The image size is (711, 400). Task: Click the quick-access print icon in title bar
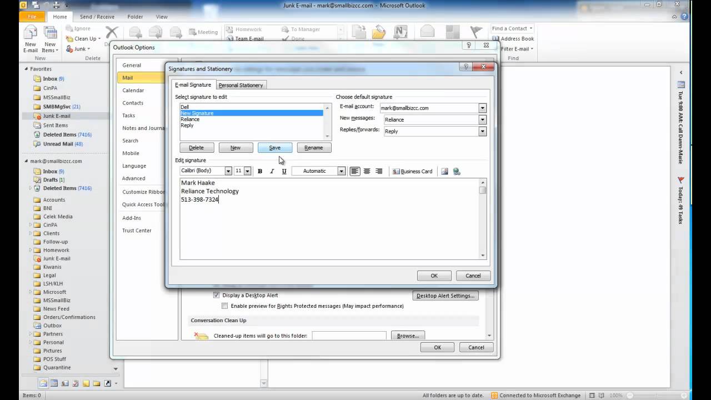pyautogui.click(x=57, y=5)
